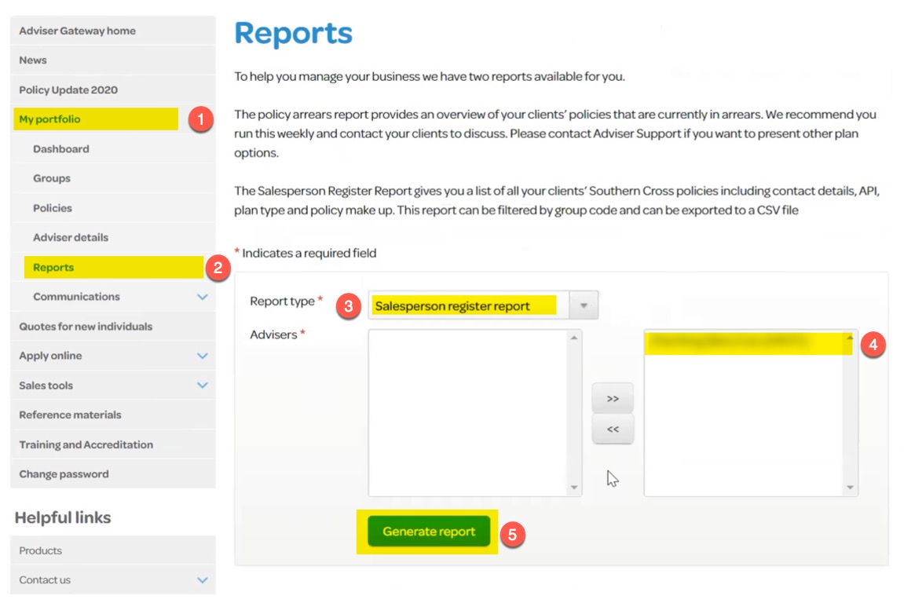Click the move-right double arrow button

613,399
